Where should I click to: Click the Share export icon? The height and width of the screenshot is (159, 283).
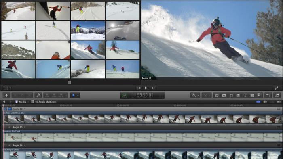[277, 95]
